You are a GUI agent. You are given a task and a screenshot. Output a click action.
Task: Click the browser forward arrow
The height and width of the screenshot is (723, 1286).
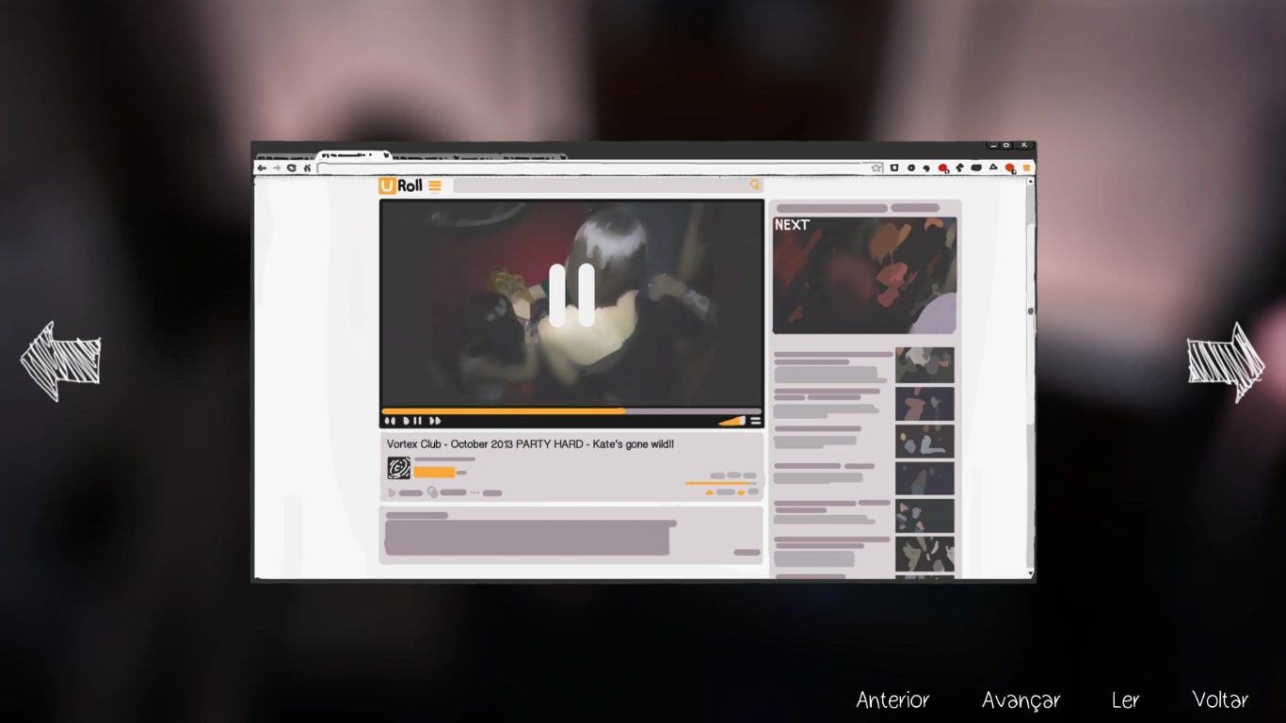point(277,168)
